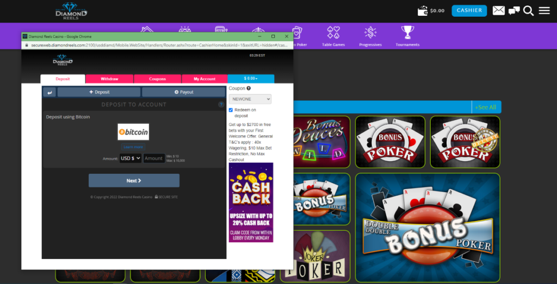Open the Progressives dollar icon
The height and width of the screenshot is (284, 557).
click(x=370, y=33)
